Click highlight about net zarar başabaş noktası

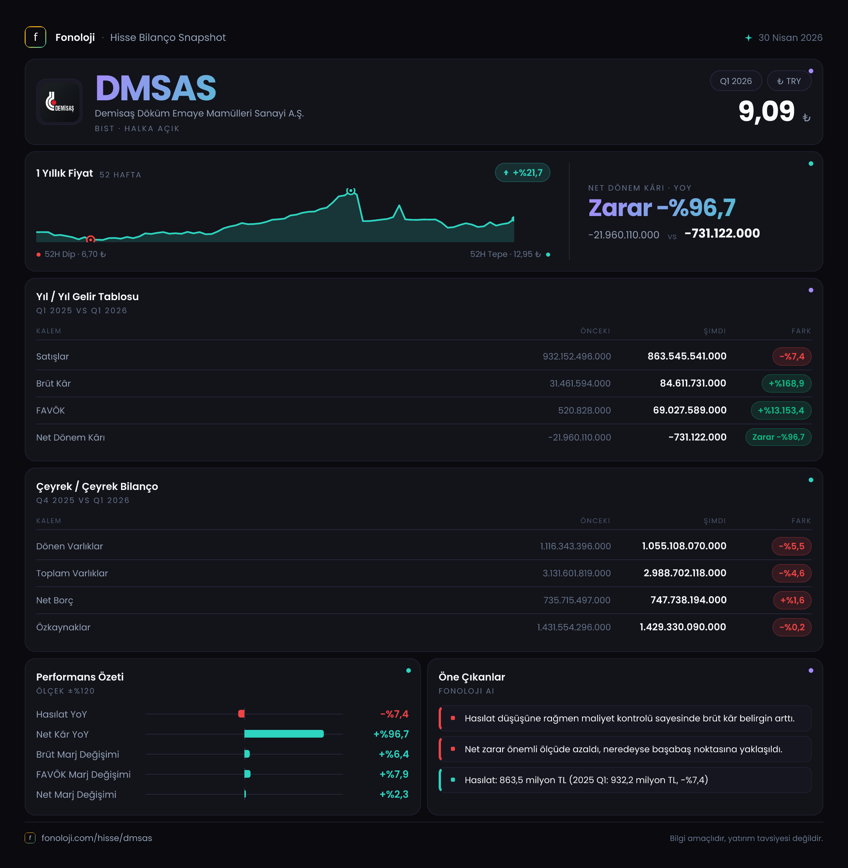coord(625,749)
